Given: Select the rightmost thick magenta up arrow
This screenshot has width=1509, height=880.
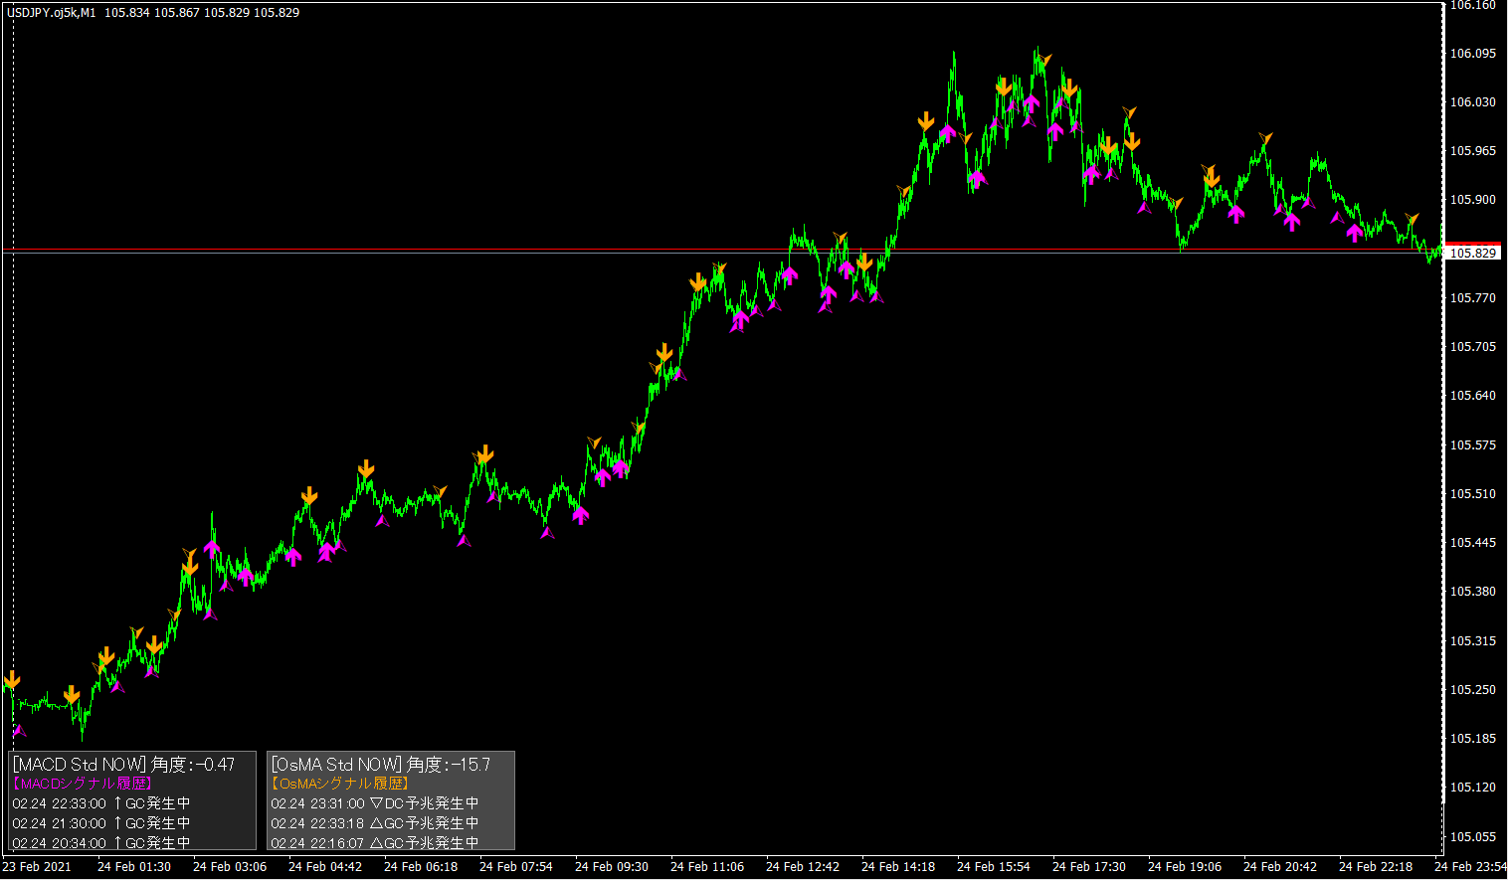Looking at the screenshot, I should tap(1354, 232).
